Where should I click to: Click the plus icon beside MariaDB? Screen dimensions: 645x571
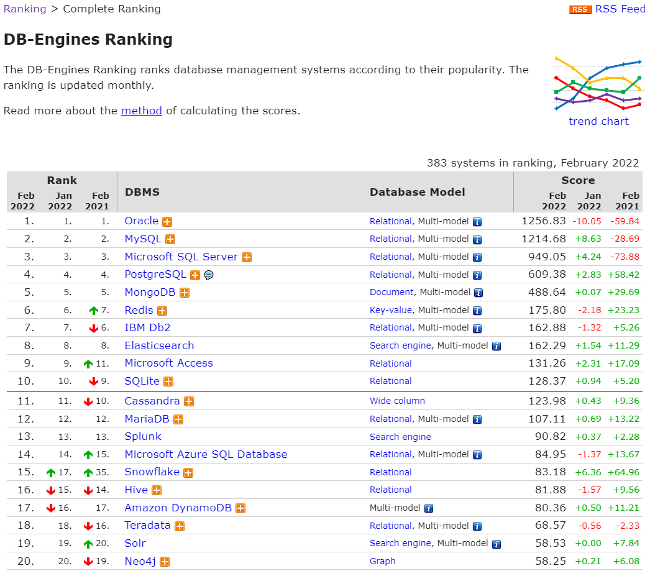coord(178,419)
